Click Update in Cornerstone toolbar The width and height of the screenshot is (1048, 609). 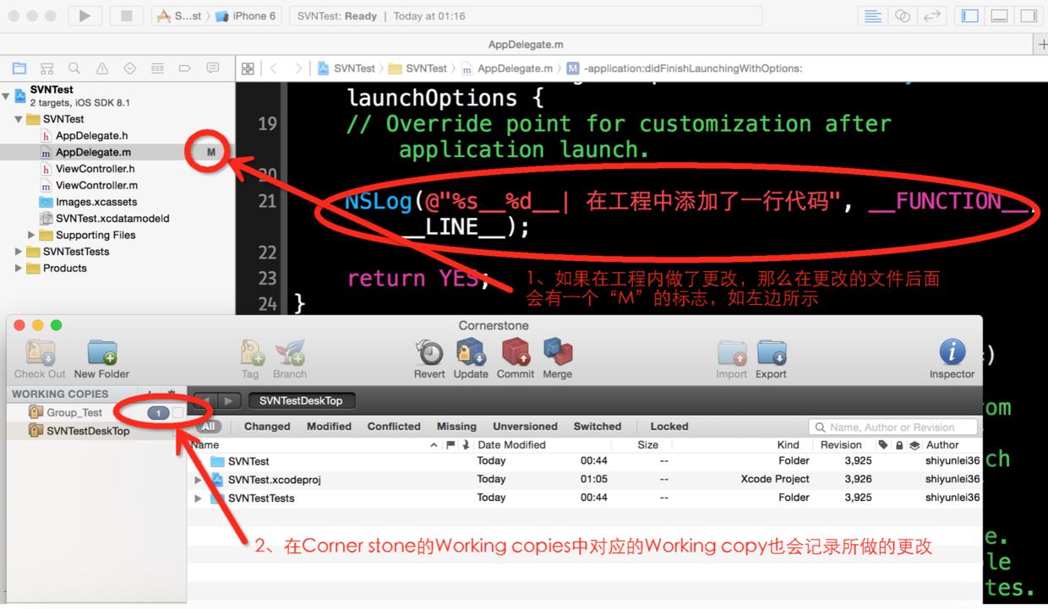[471, 359]
